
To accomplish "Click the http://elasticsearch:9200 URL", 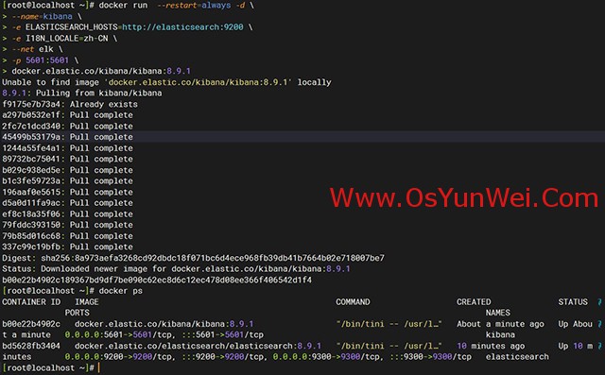I will (x=182, y=27).
